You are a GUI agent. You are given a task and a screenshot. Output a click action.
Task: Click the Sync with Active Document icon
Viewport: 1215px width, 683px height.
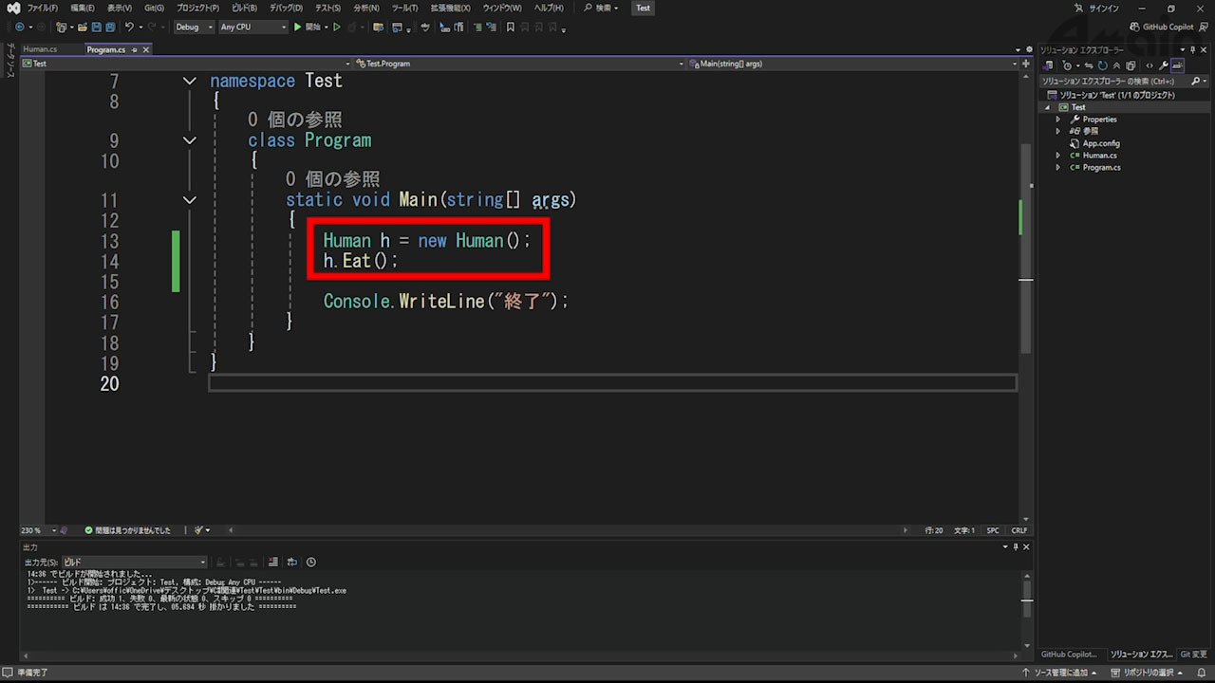1089,65
